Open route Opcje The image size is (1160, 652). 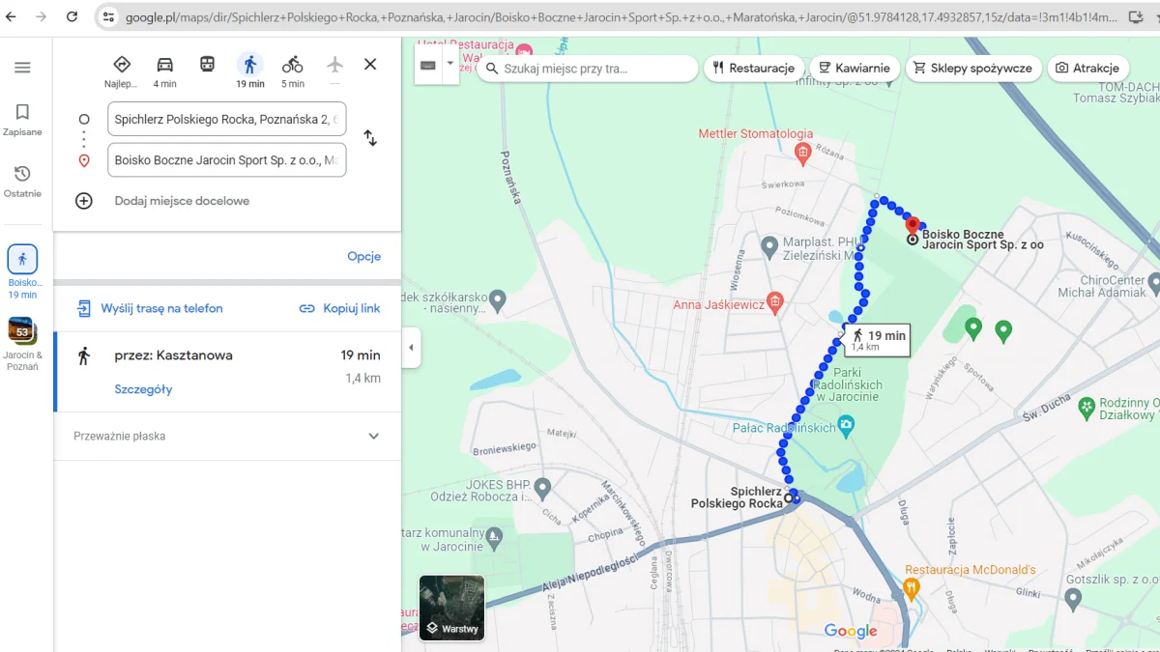(x=364, y=256)
